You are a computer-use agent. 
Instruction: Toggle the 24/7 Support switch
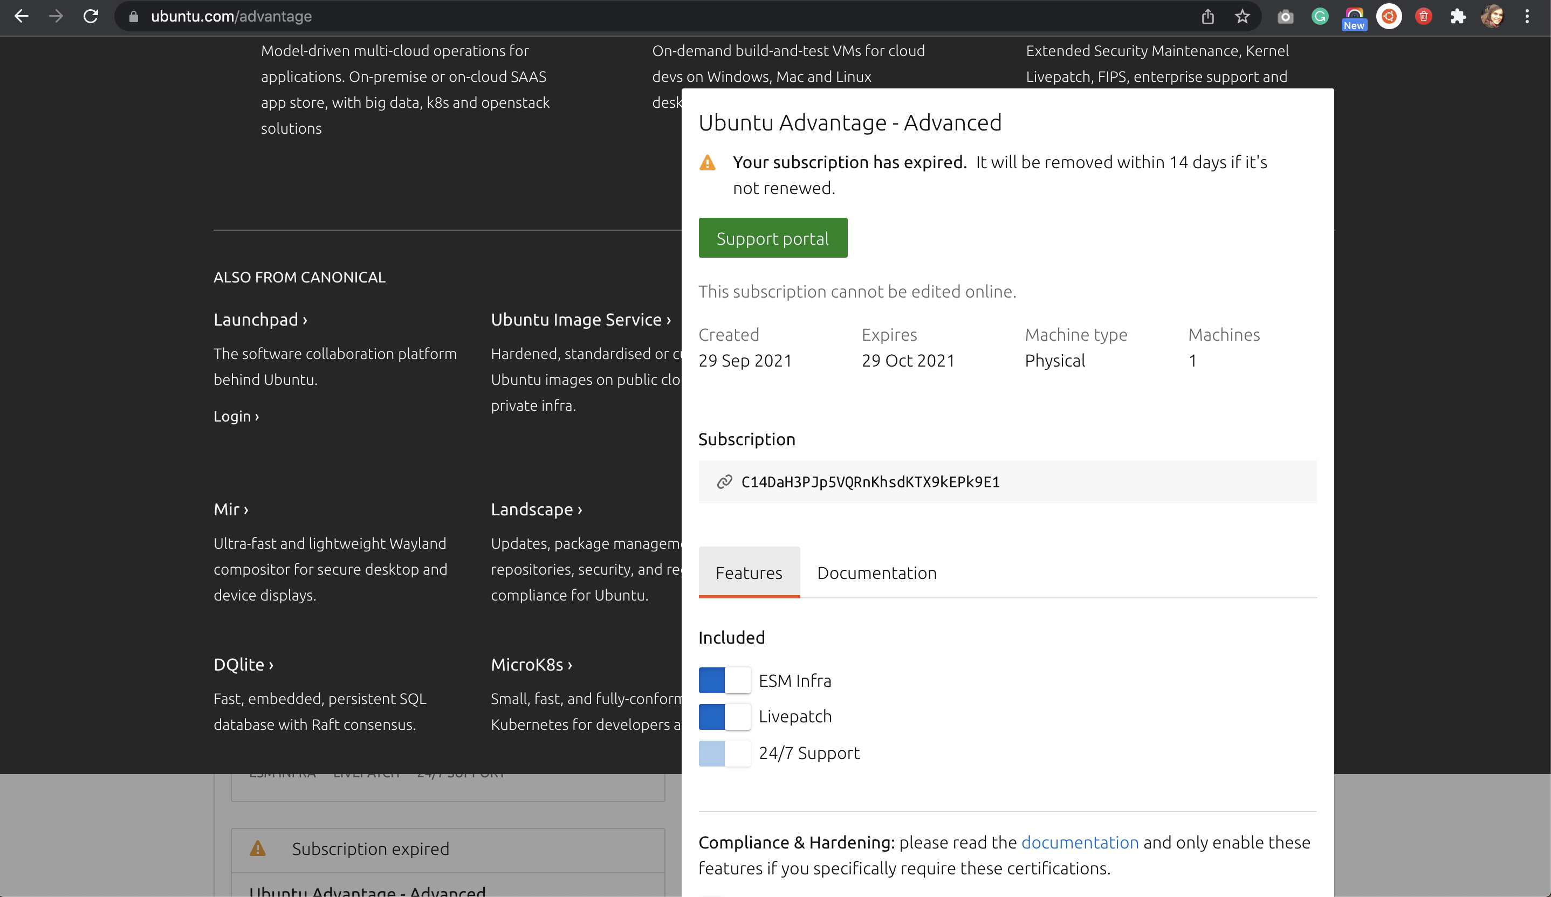(724, 753)
